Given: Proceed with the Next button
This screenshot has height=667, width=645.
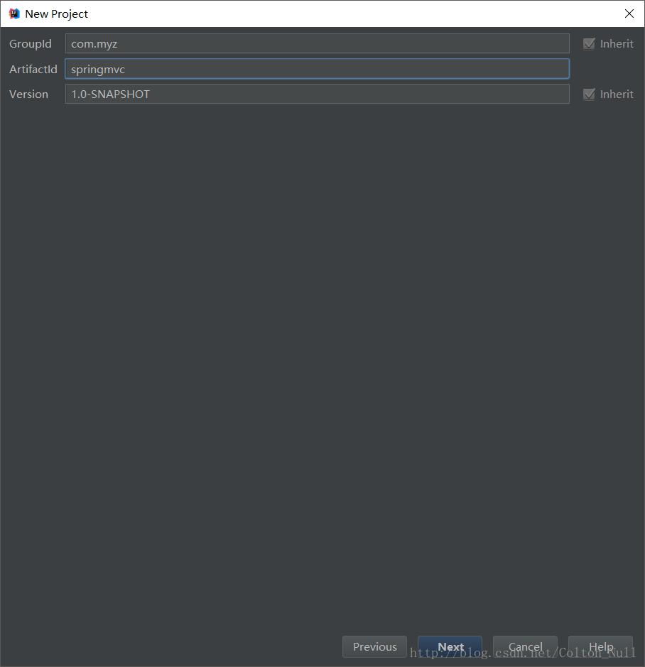Looking at the screenshot, I should pos(450,646).
